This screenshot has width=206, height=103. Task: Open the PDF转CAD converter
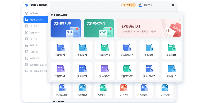click(x=165, y=88)
